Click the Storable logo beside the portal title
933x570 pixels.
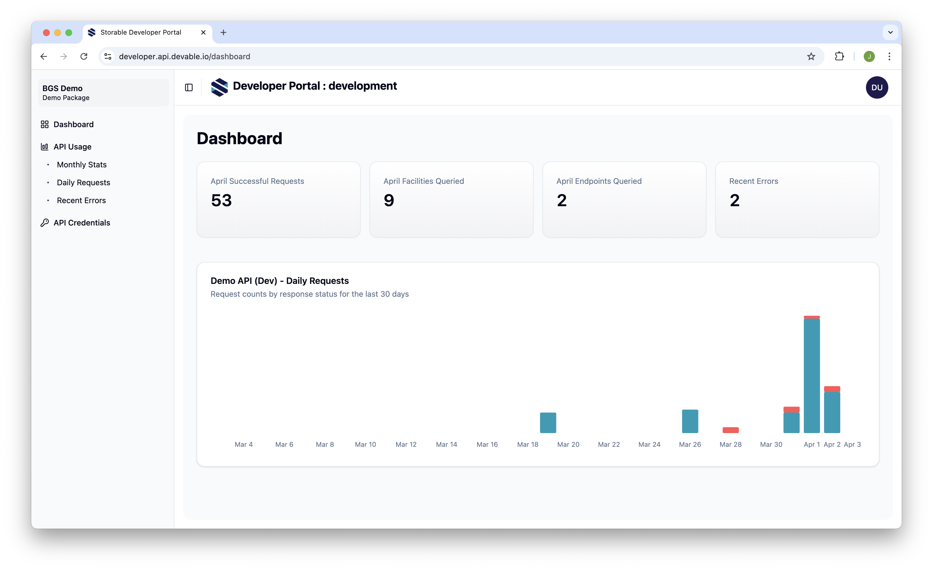[x=220, y=87]
